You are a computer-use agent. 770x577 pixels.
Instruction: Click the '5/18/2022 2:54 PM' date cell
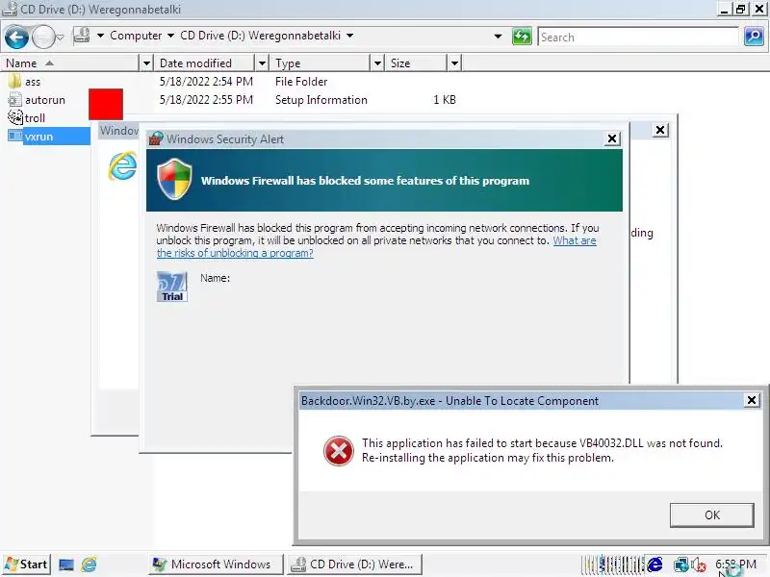(206, 82)
